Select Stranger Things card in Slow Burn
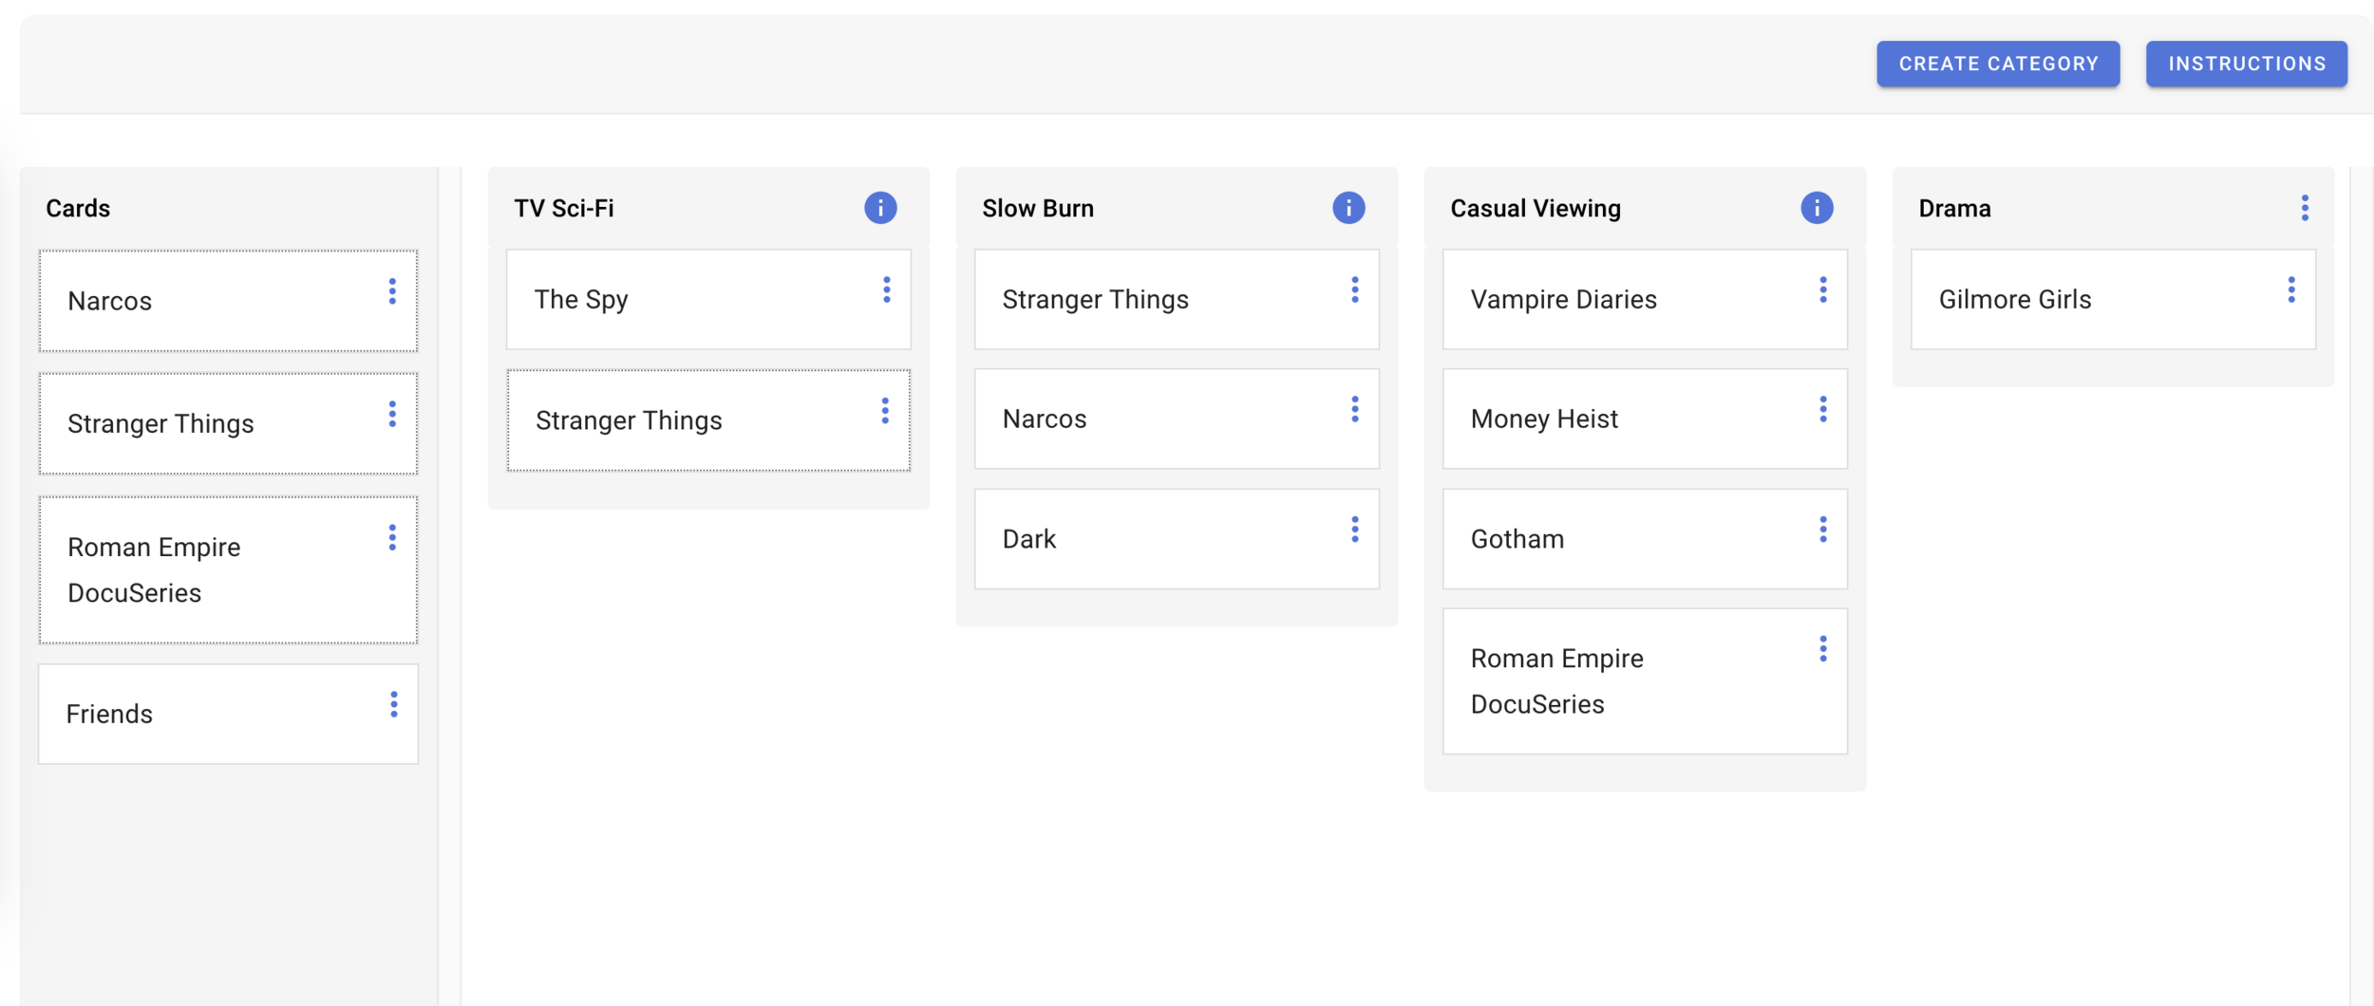Image resolution: width=2374 pixels, height=1006 pixels. tap(1177, 299)
